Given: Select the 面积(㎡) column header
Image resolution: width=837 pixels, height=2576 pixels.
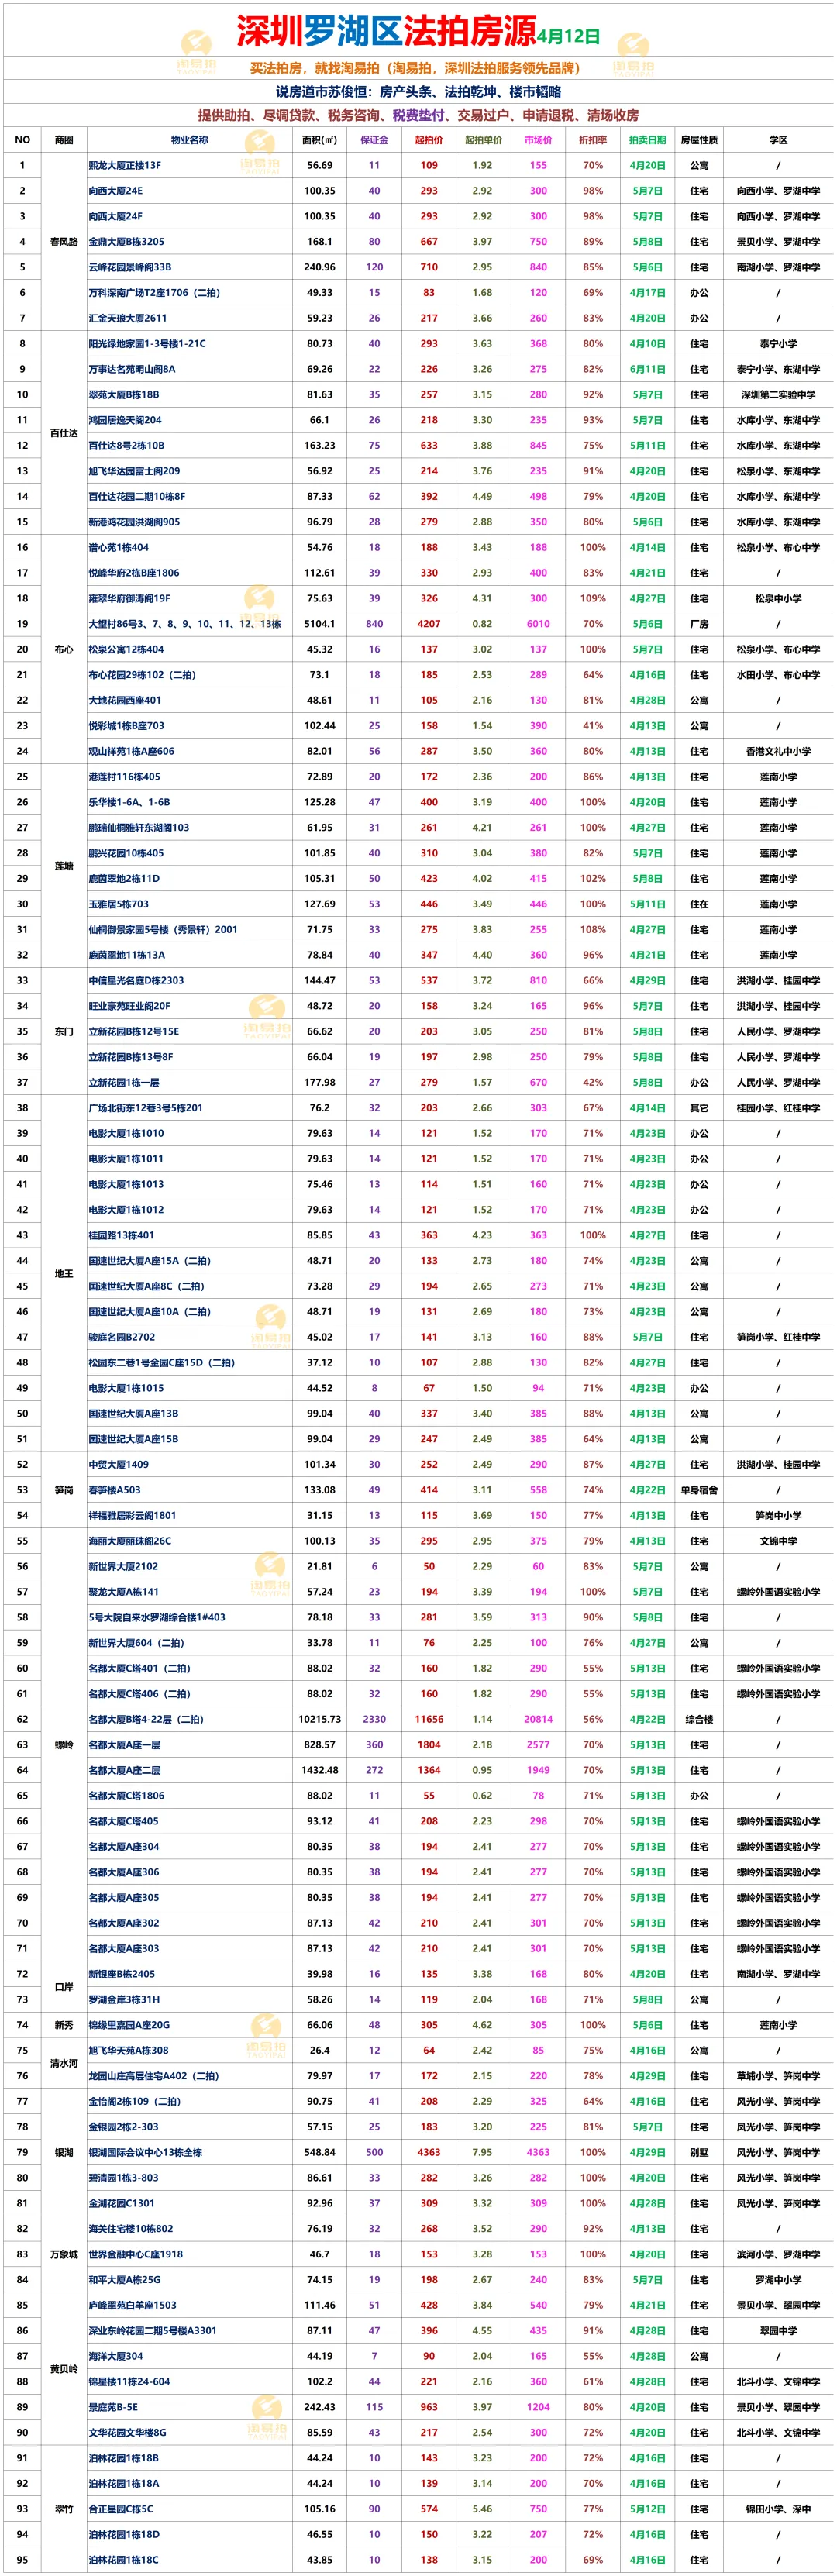Looking at the screenshot, I should [320, 140].
